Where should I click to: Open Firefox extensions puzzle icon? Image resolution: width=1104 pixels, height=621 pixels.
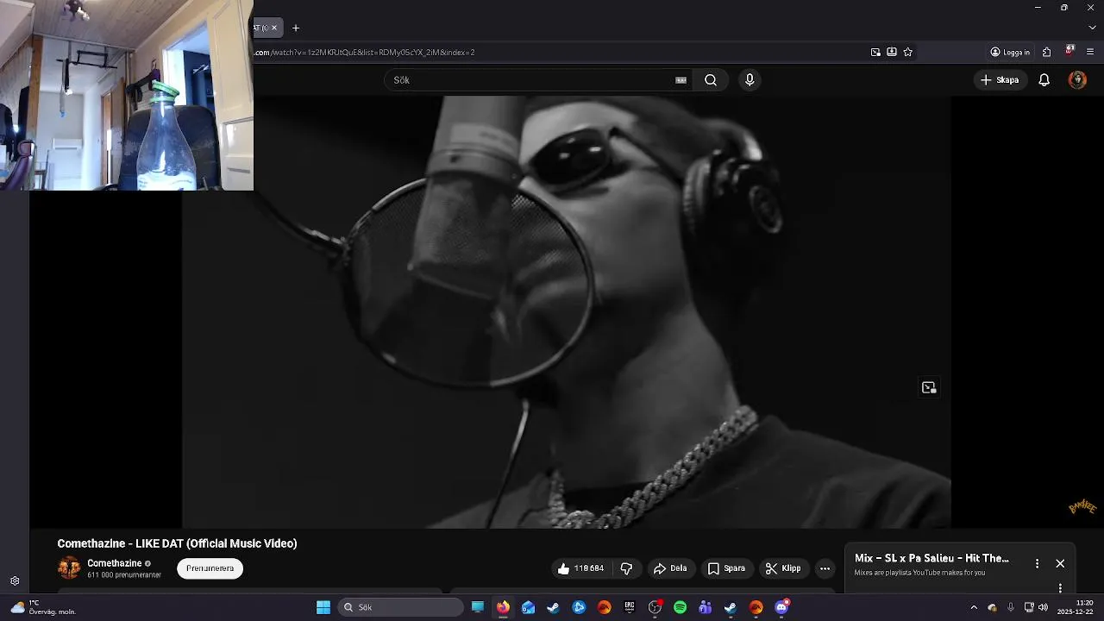[1047, 52]
